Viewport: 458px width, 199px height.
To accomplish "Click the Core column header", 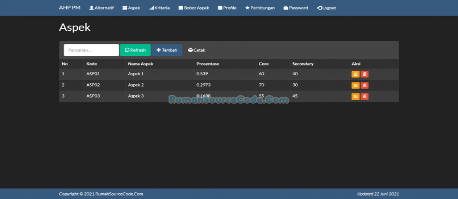I will pos(264,64).
